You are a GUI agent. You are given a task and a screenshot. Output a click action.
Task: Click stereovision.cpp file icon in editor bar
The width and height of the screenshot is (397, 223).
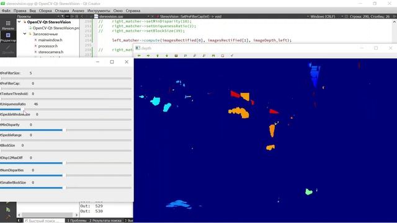pos(96,17)
